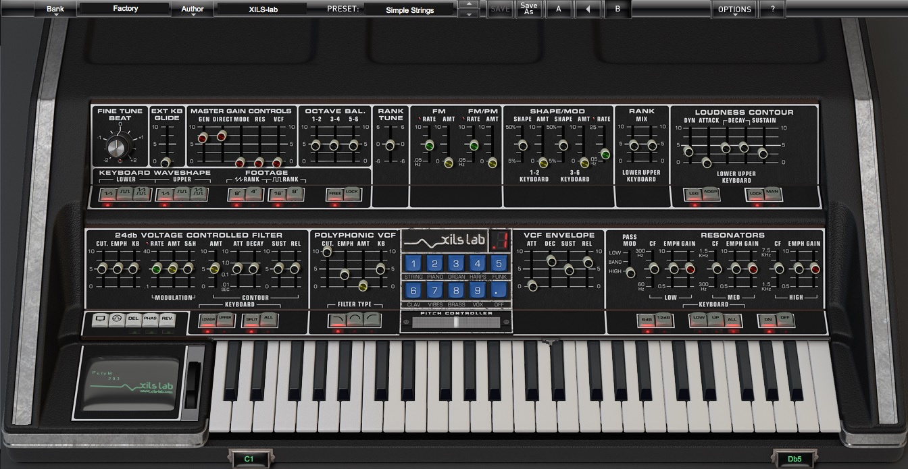Switch loudness contour to ADSR mode
The height and width of the screenshot is (469, 908).
point(709,194)
